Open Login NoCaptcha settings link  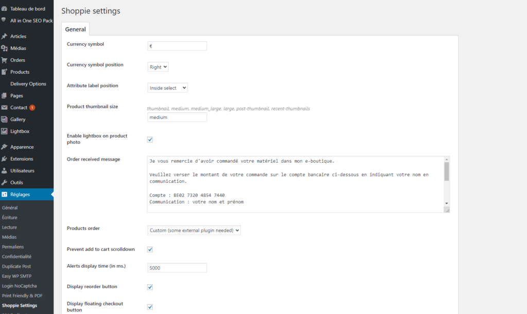pyautogui.click(x=19, y=286)
